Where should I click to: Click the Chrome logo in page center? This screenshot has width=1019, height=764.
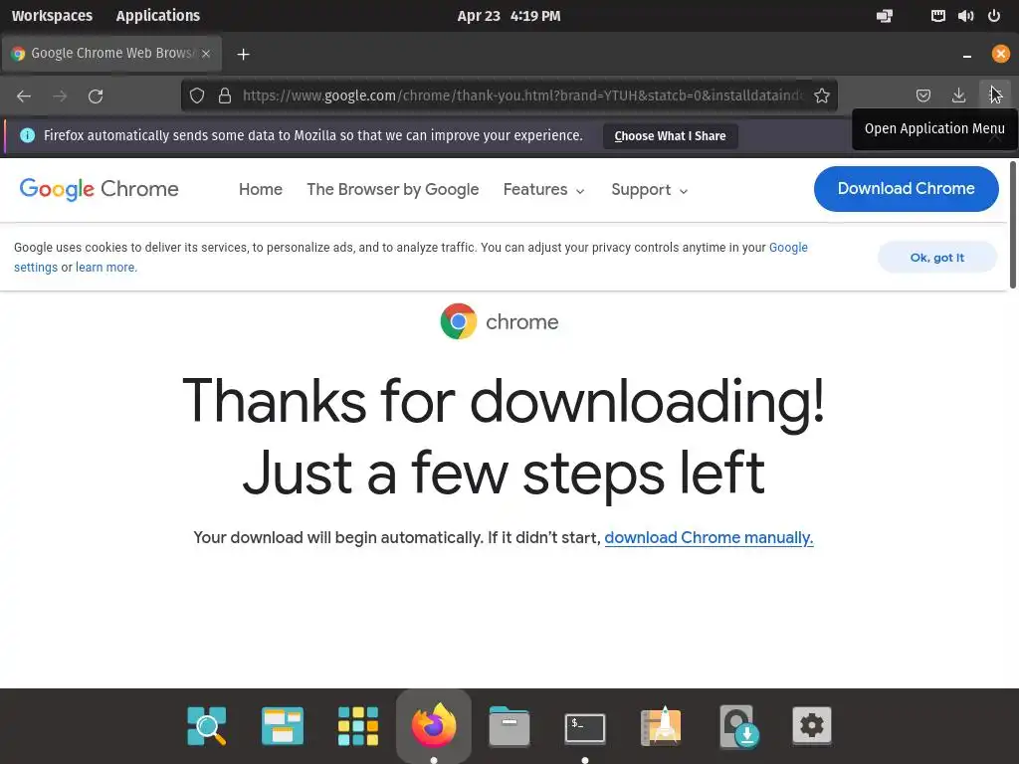(x=458, y=321)
